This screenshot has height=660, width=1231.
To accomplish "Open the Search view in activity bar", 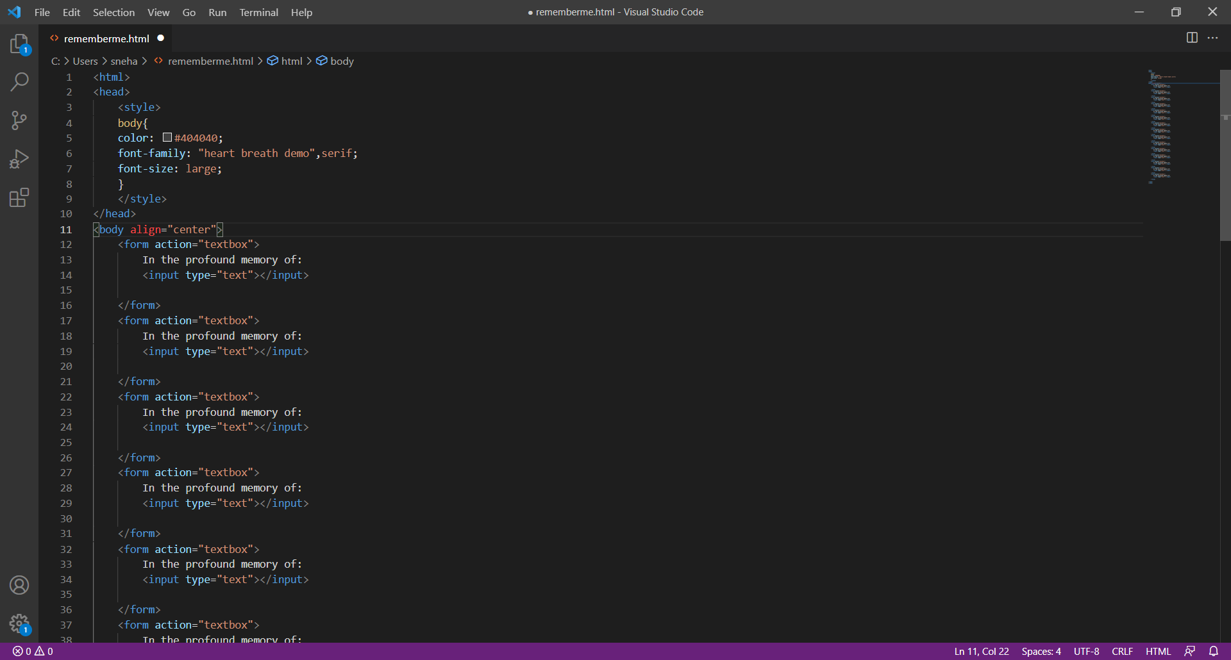I will click(19, 82).
